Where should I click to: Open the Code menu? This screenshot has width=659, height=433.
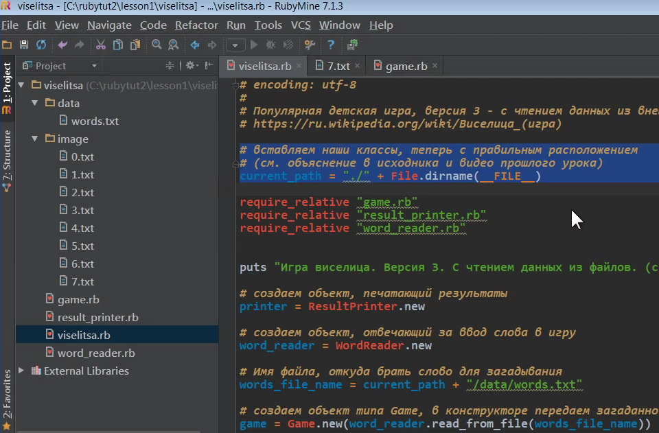[153, 25]
